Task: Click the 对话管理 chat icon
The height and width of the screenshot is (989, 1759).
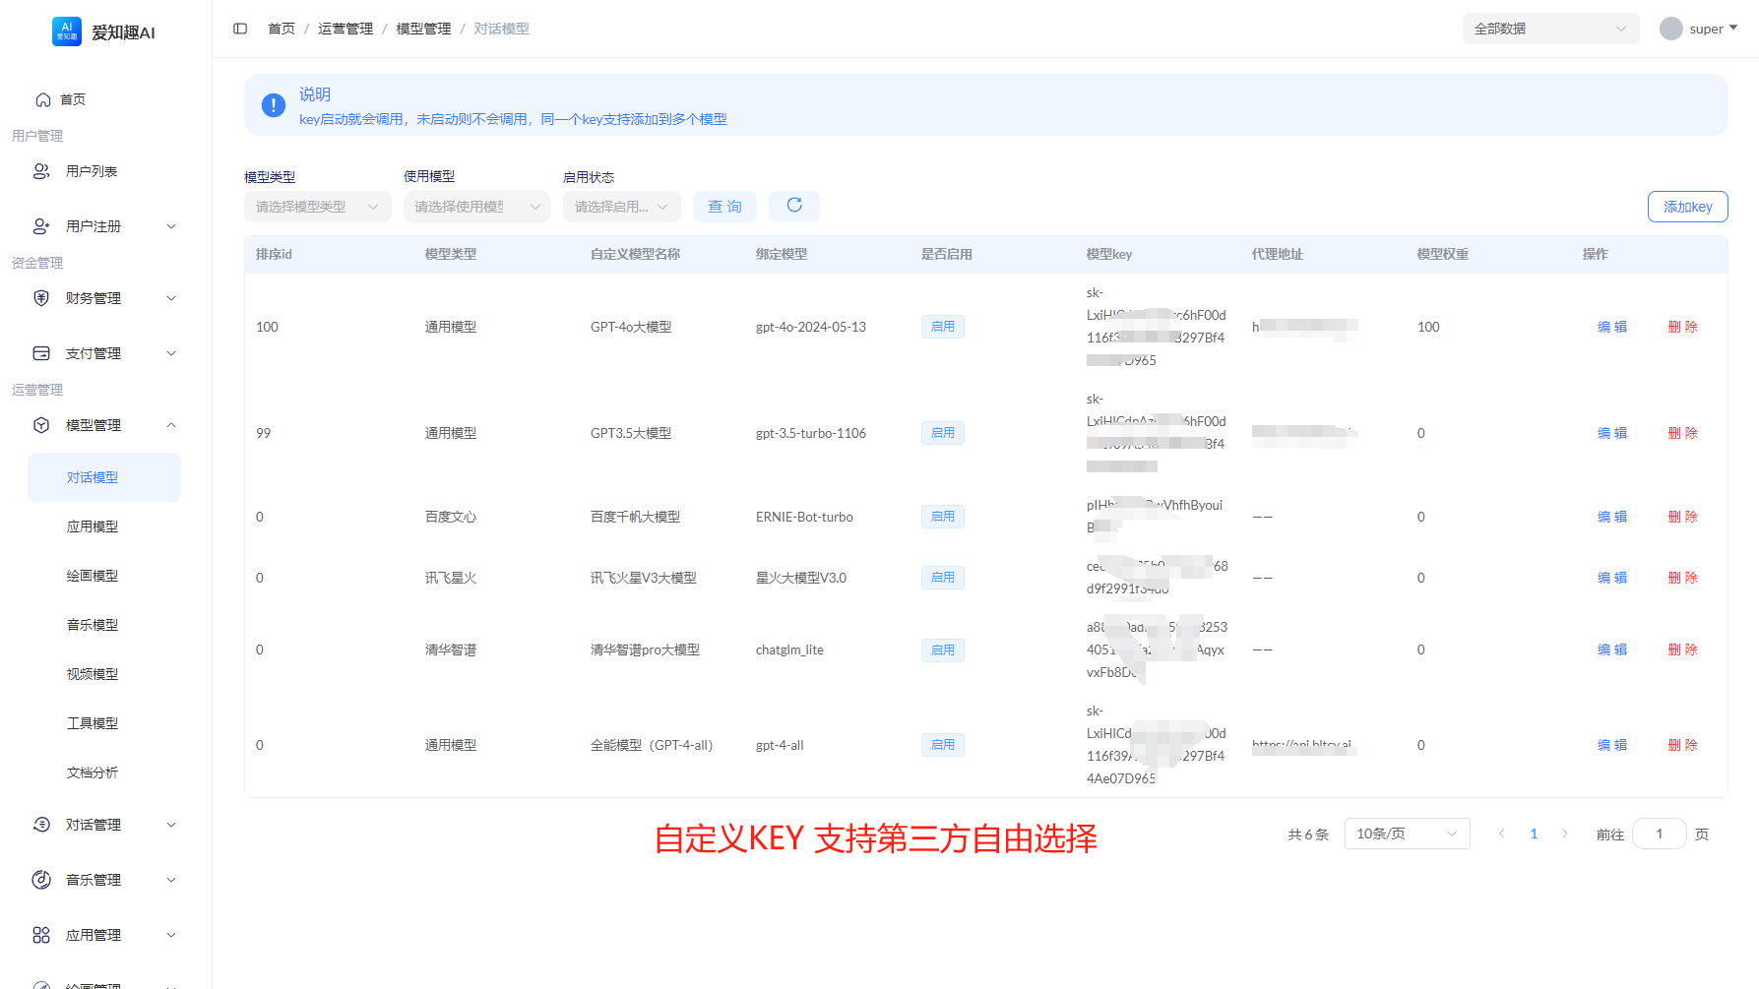Action: (41, 825)
